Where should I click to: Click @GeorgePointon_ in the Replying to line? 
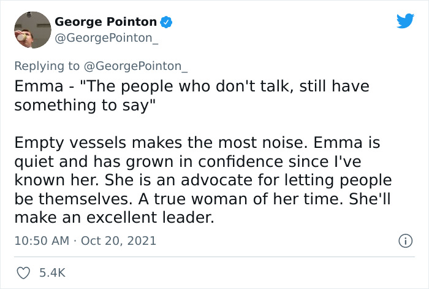135,66
